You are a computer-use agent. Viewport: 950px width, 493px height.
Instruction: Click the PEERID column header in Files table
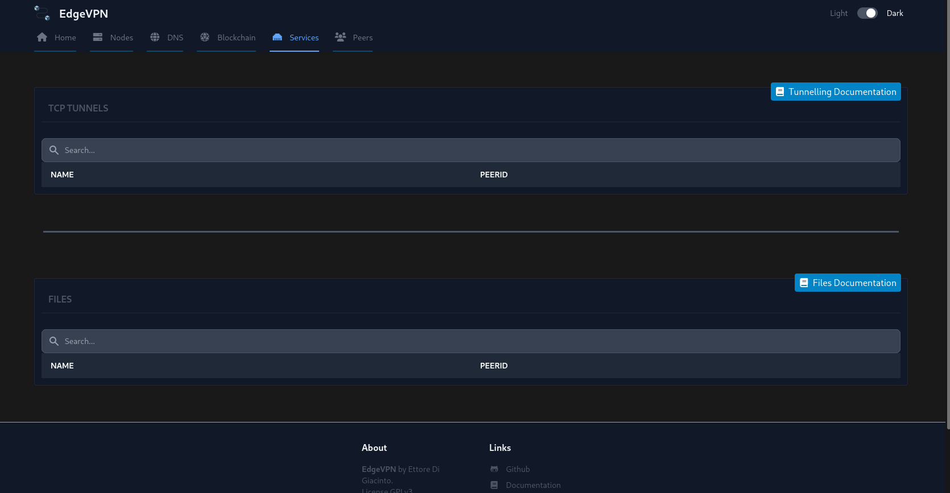coord(494,366)
